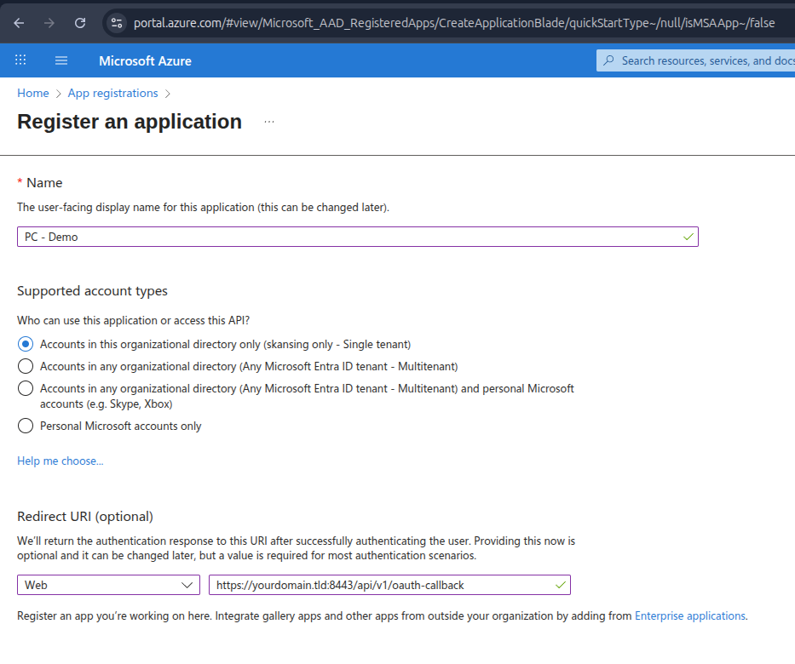This screenshot has height=664, width=795.
Task: Select any organizational directory Multitenant option
Action: (x=26, y=366)
